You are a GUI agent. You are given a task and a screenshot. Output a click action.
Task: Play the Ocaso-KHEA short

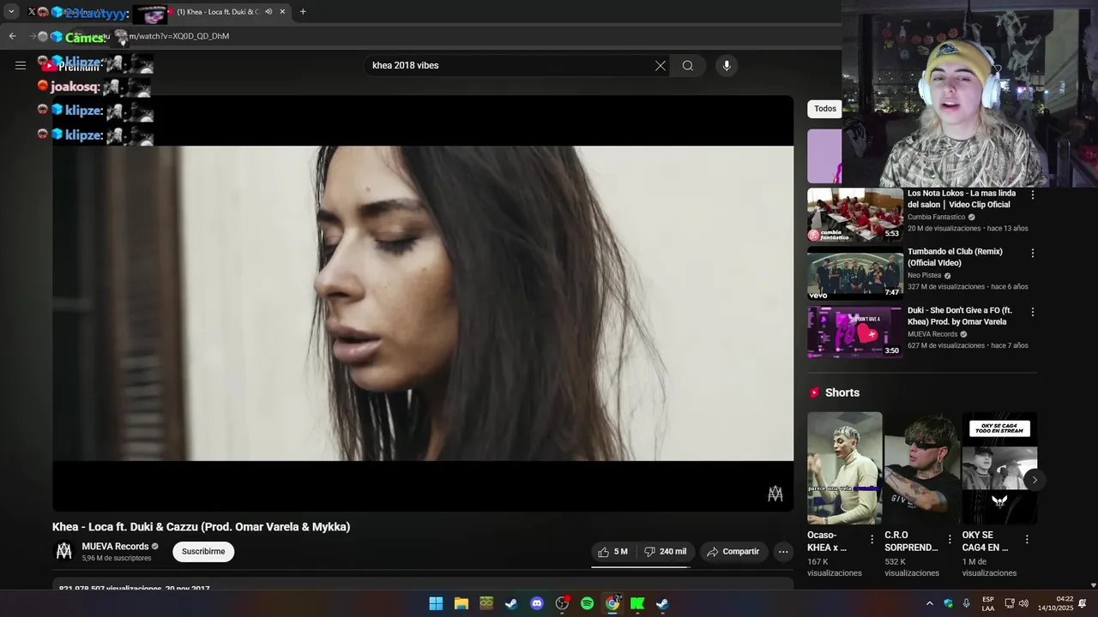pos(844,468)
